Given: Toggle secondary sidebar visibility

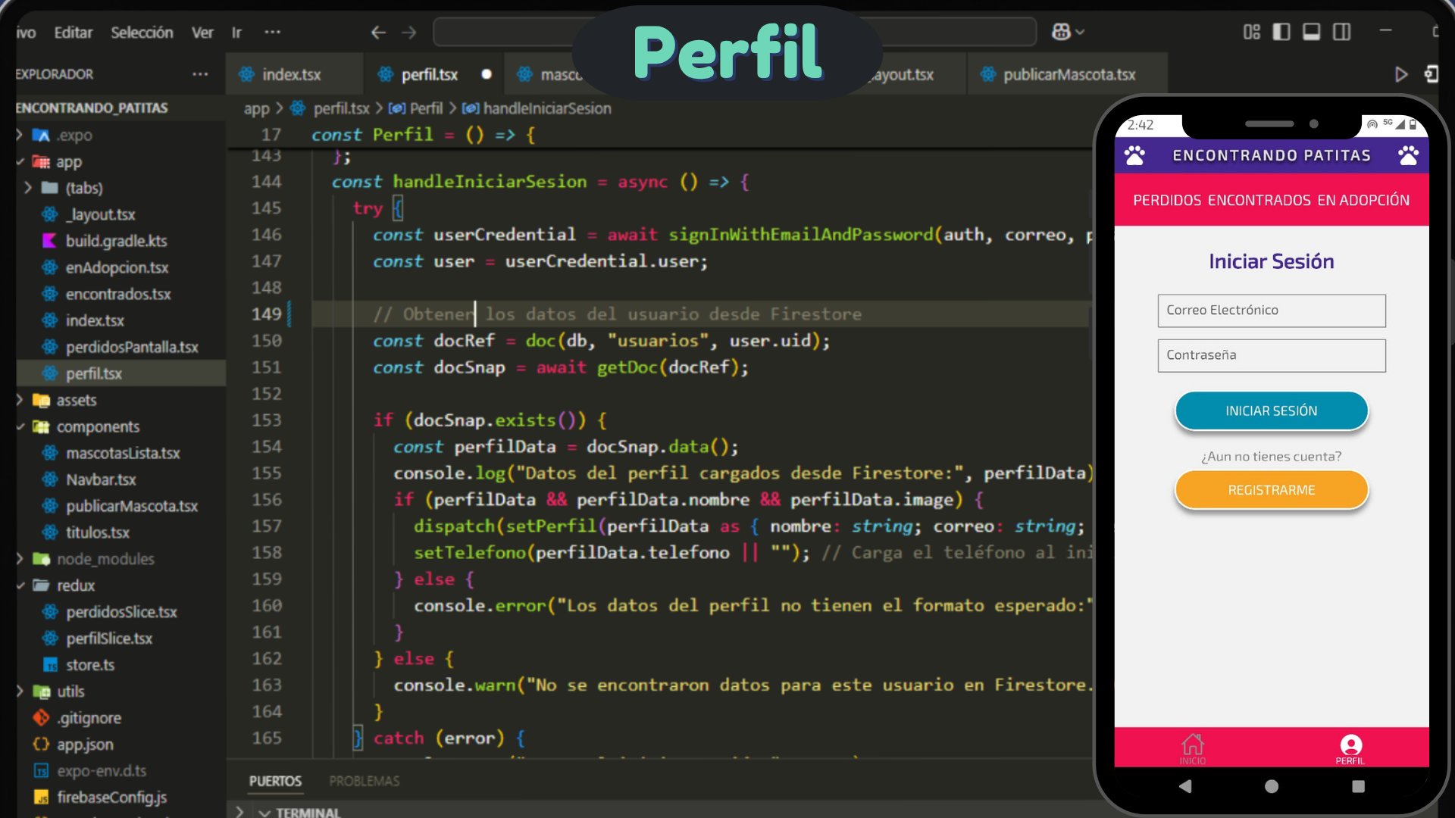Looking at the screenshot, I should click(1342, 32).
